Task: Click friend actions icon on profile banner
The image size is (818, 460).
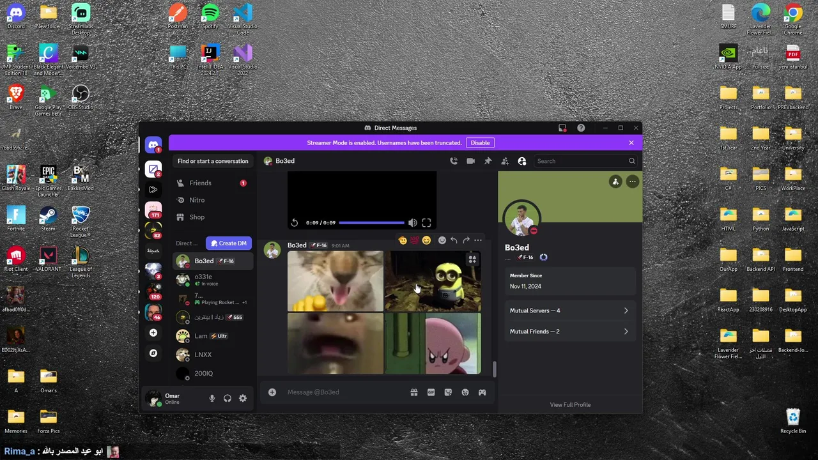Action: tap(615, 182)
